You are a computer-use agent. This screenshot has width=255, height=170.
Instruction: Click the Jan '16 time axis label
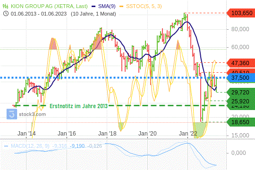67,133
